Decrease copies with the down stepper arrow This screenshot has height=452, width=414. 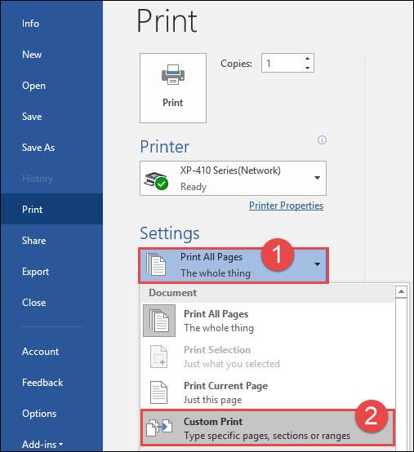308,68
